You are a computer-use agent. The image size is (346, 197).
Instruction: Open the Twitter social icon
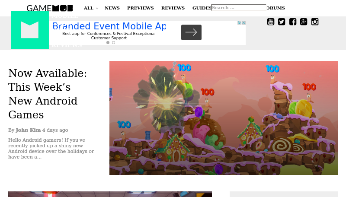pyautogui.click(x=282, y=22)
